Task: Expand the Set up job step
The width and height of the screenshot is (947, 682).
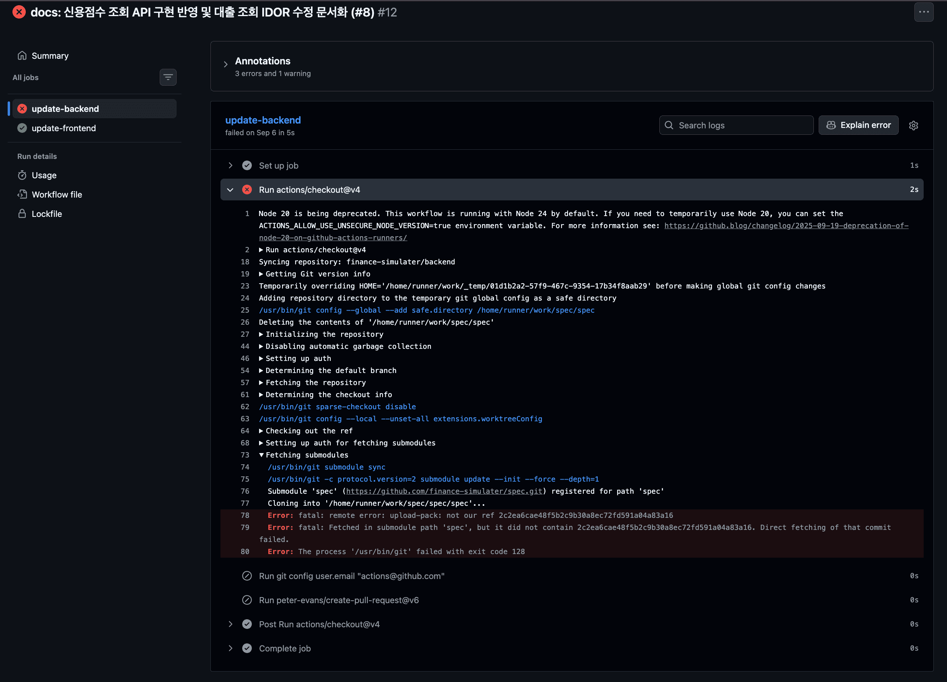Action: click(572, 165)
